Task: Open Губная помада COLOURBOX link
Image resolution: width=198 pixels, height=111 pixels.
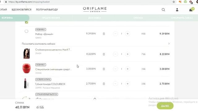Action: 50,84
